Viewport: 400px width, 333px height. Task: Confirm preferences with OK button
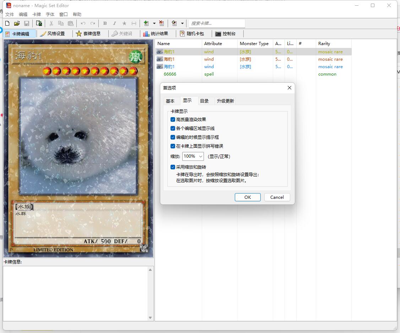click(x=248, y=197)
